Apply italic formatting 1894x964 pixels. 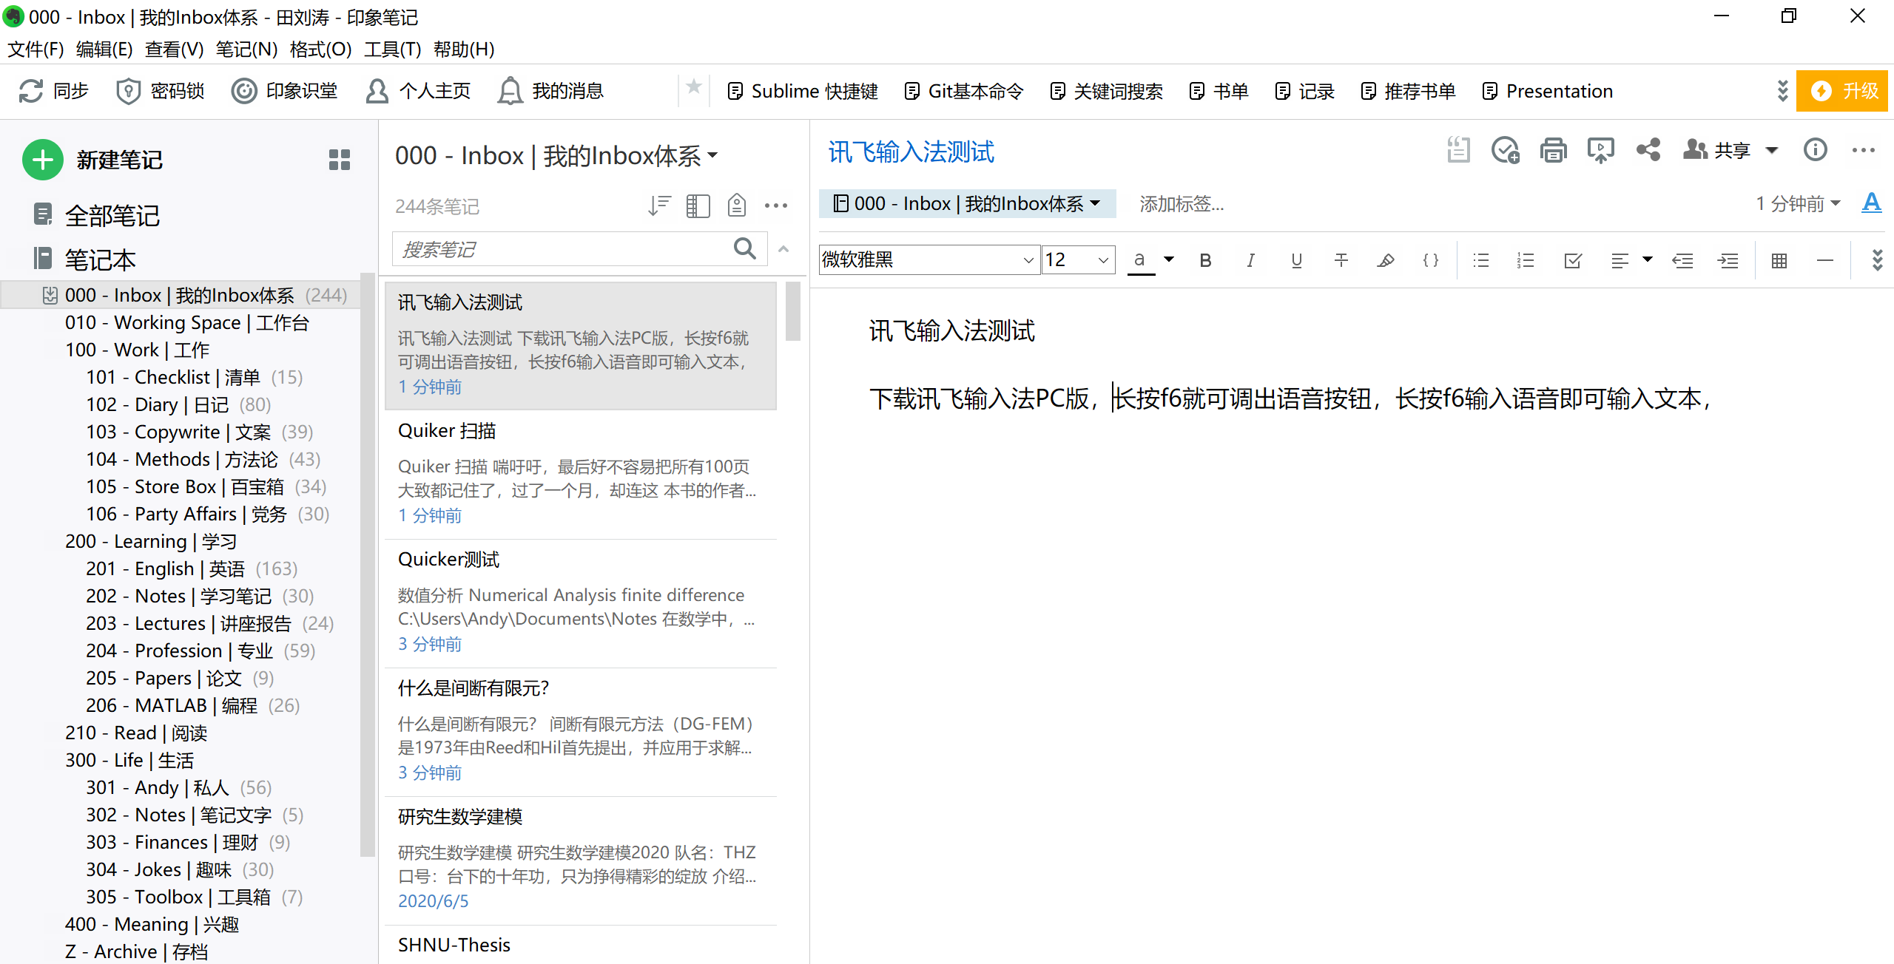[x=1250, y=260]
